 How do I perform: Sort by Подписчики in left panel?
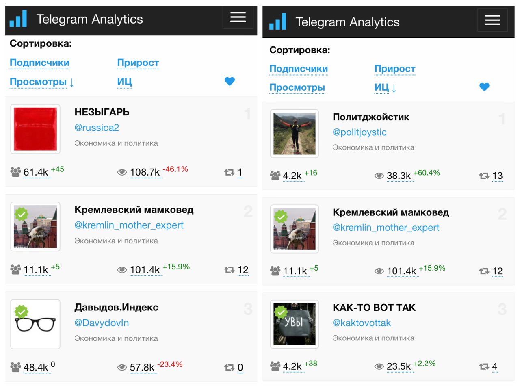click(39, 63)
